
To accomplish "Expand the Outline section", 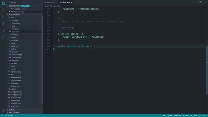I will (25, 110).
